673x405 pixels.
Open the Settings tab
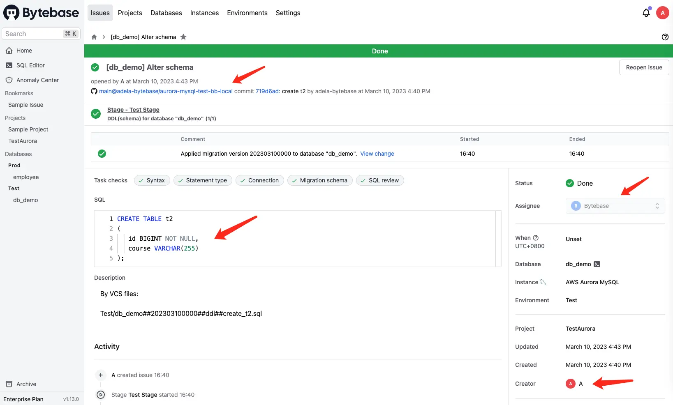(x=288, y=13)
